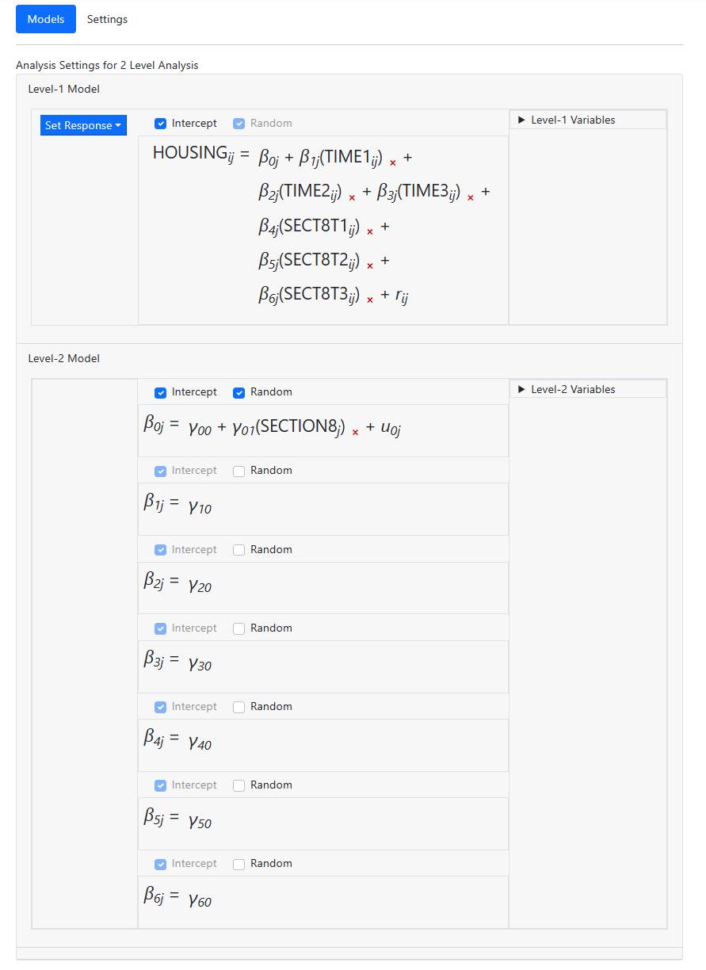
Task: Enable Random effect for β3j
Action: (239, 628)
